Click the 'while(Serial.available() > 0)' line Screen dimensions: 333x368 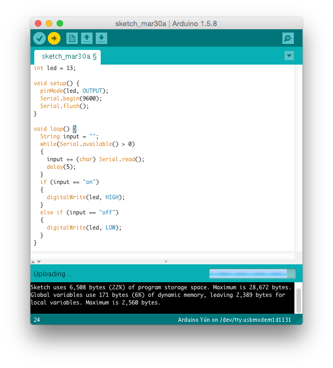(x=87, y=144)
